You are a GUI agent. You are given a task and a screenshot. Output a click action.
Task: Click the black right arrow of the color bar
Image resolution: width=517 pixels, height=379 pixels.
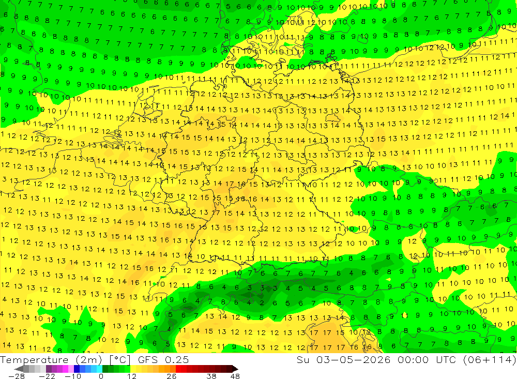235,369
